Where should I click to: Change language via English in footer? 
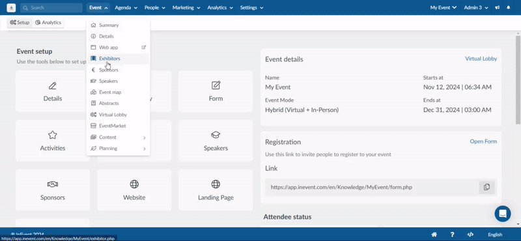pos(495,234)
